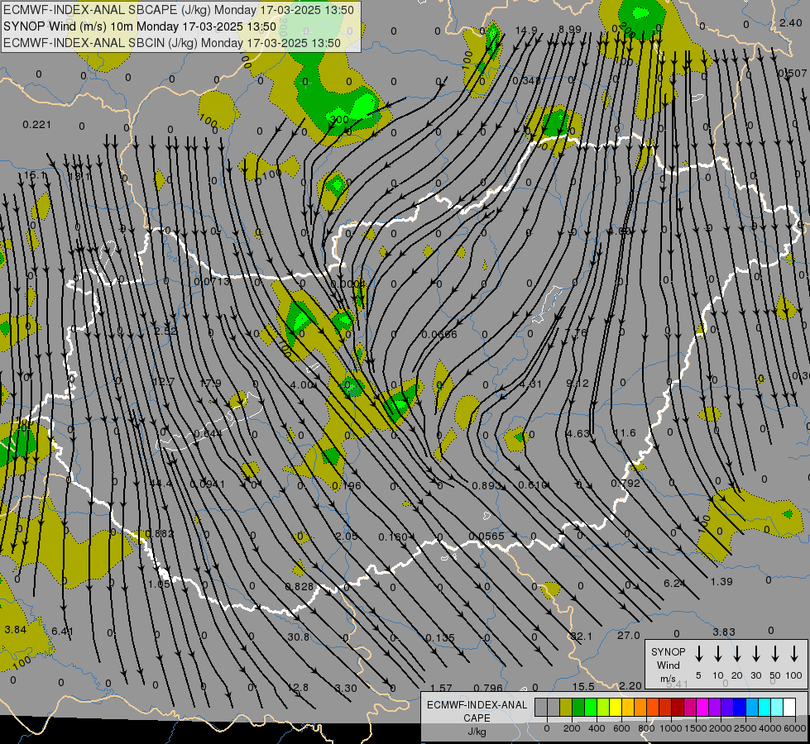Click the SBCAPE title line at top
Viewport: 810px width, 744px height.
pyautogui.click(x=179, y=10)
